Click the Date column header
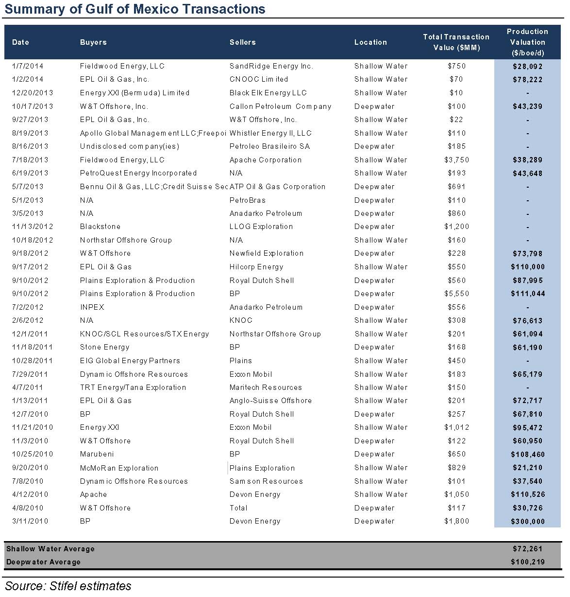This screenshot has height=597, width=570. coord(20,42)
